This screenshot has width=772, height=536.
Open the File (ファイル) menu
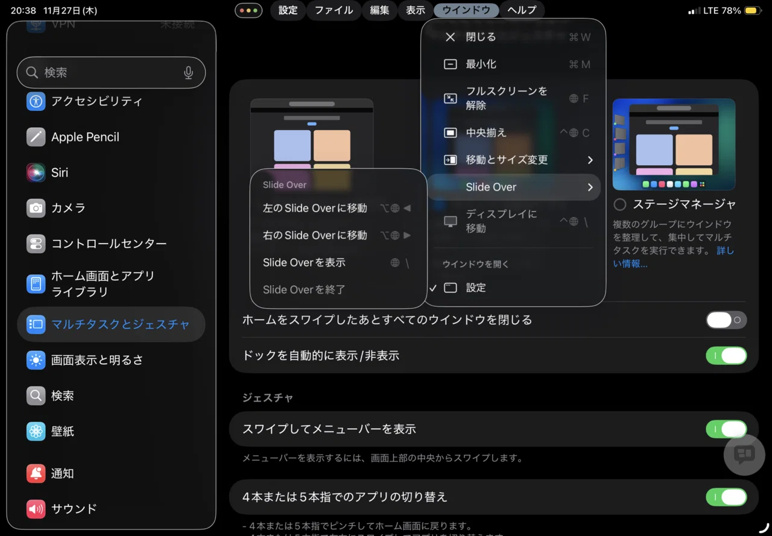tap(334, 10)
